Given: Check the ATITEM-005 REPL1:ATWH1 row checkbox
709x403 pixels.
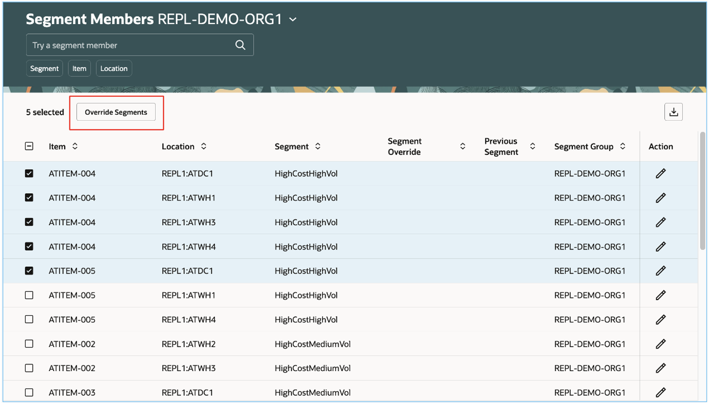Looking at the screenshot, I should 29,295.
